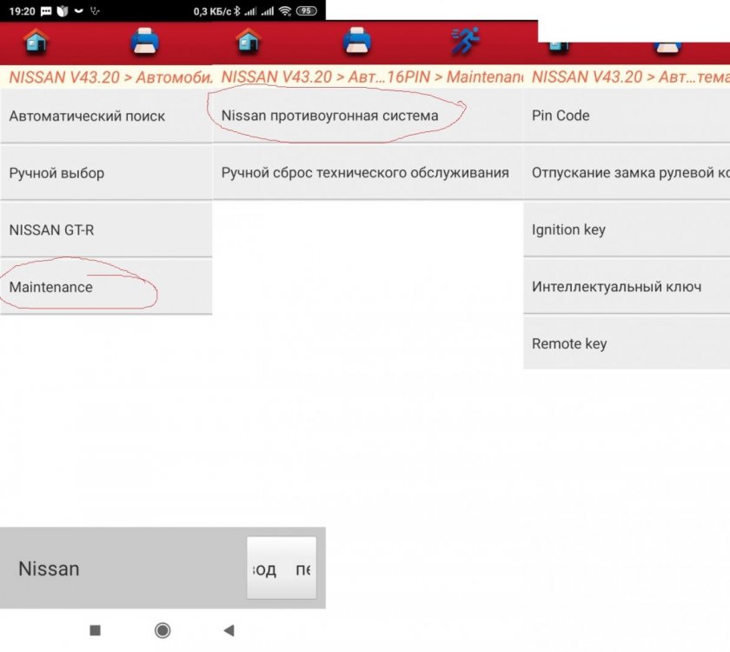
Task: Select Ручной выбор
Action: pyautogui.click(x=106, y=173)
